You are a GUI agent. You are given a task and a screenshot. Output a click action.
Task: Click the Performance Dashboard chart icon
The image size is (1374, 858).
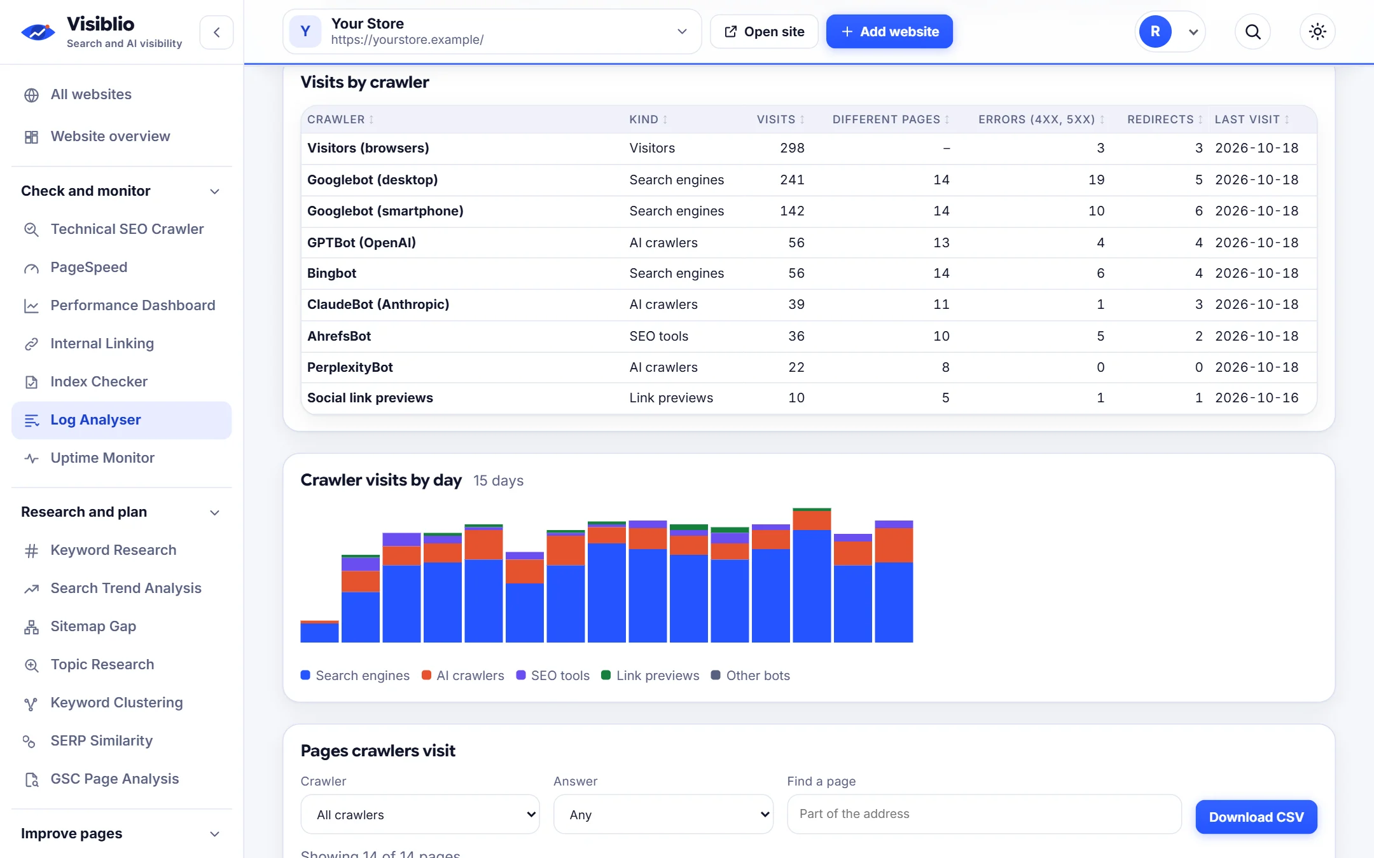[31, 306]
